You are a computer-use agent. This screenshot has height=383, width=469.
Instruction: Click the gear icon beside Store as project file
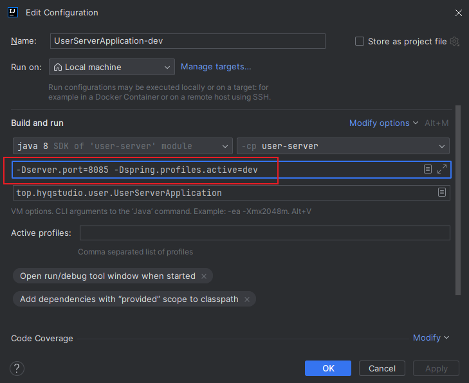point(454,41)
